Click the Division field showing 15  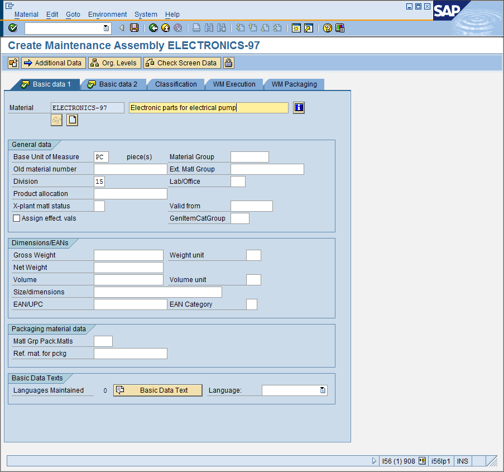(99, 182)
